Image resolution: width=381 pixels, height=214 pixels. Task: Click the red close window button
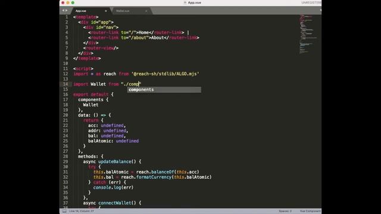(63, 2)
